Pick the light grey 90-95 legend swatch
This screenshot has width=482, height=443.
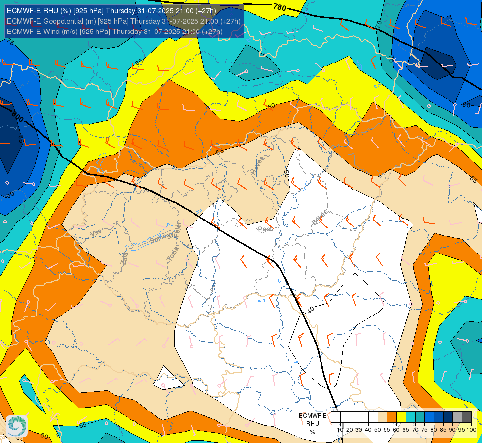[x=457, y=417]
